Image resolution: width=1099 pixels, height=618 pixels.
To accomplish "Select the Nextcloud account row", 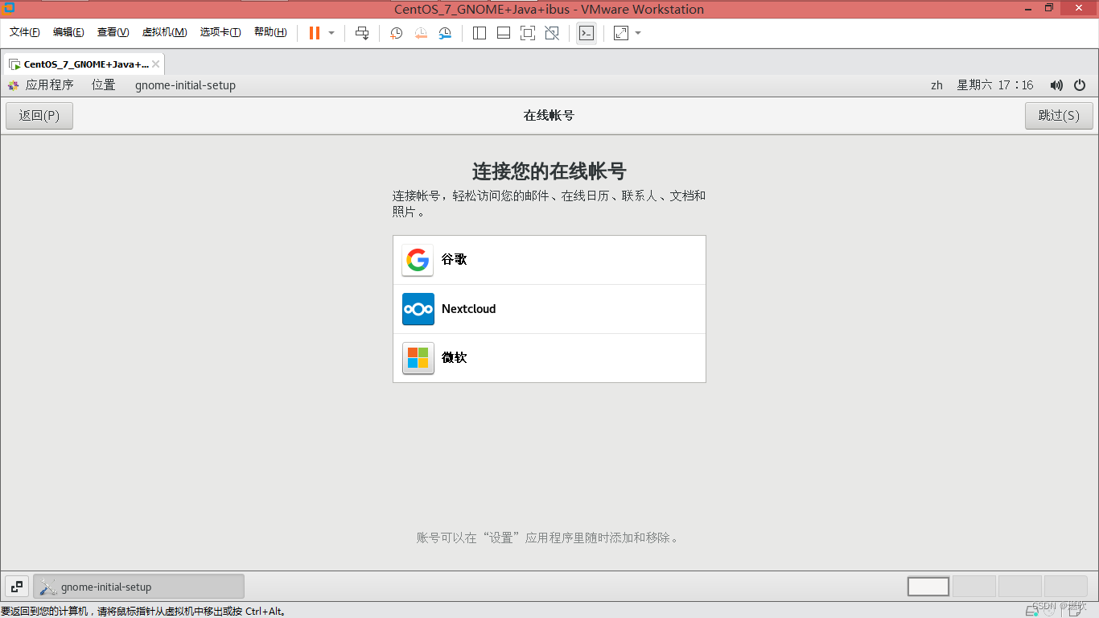I will click(x=549, y=309).
